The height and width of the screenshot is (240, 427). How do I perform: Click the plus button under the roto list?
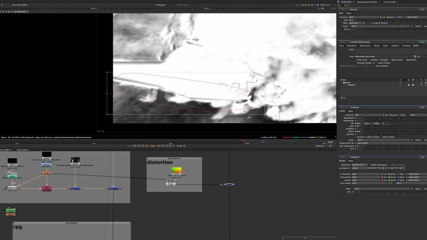click(x=341, y=98)
